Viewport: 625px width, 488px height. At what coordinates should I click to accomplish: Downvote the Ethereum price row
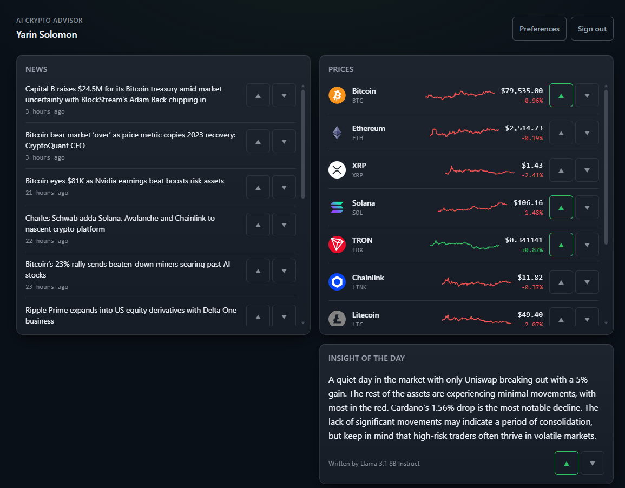coord(587,133)
